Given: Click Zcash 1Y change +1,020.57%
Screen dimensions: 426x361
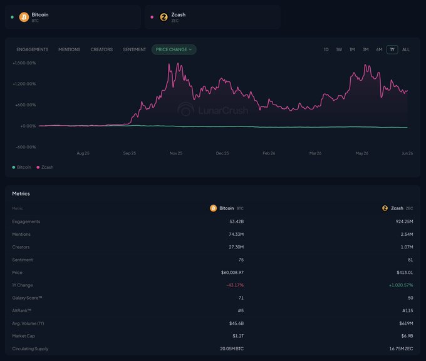Looking at the screenshot, I should coord(401,285).
